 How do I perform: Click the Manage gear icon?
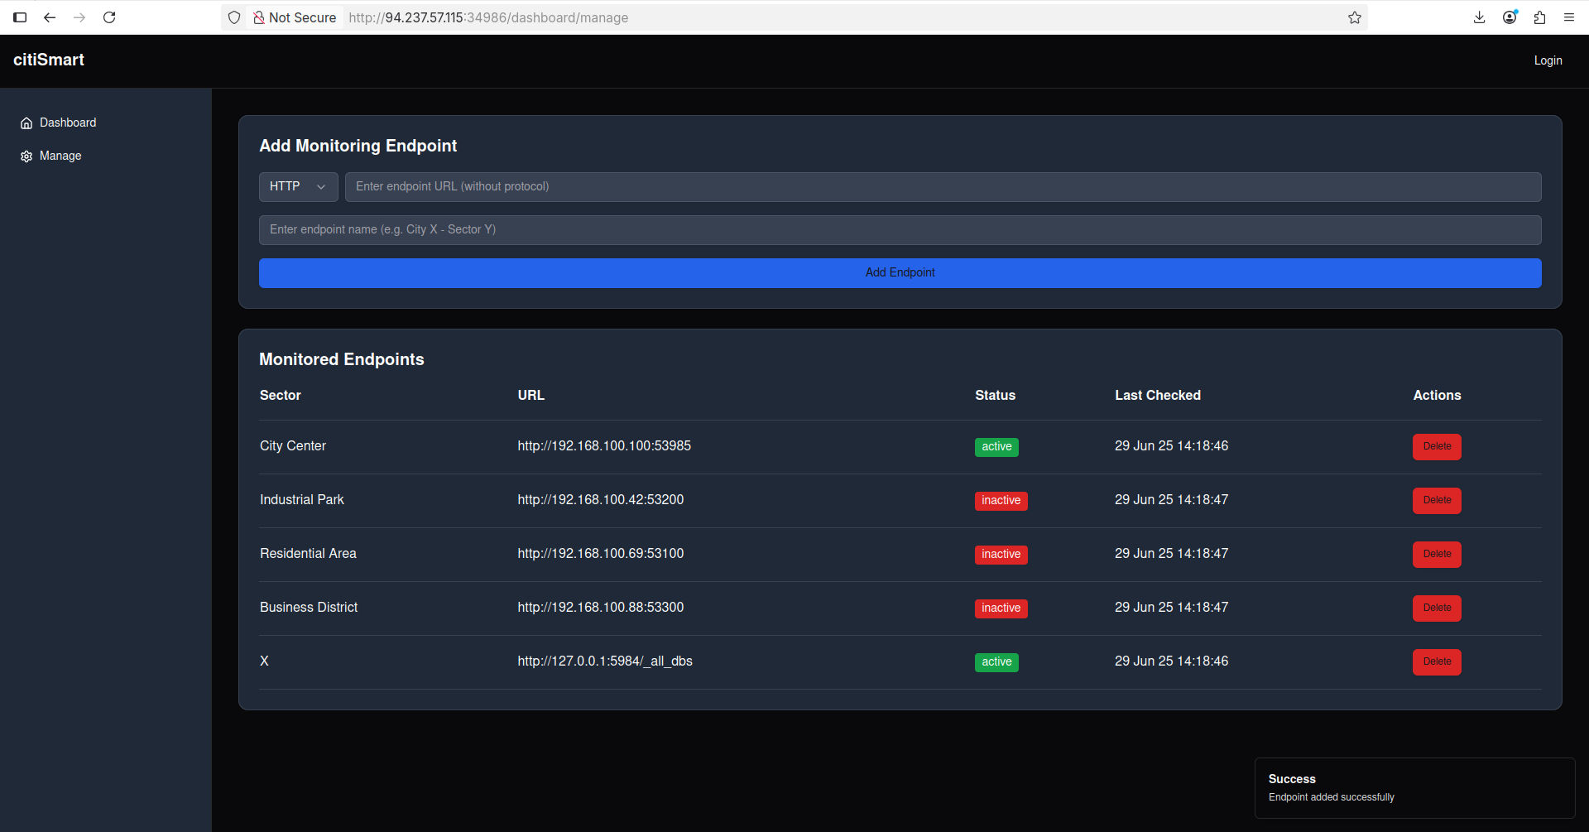pos(26,156)
